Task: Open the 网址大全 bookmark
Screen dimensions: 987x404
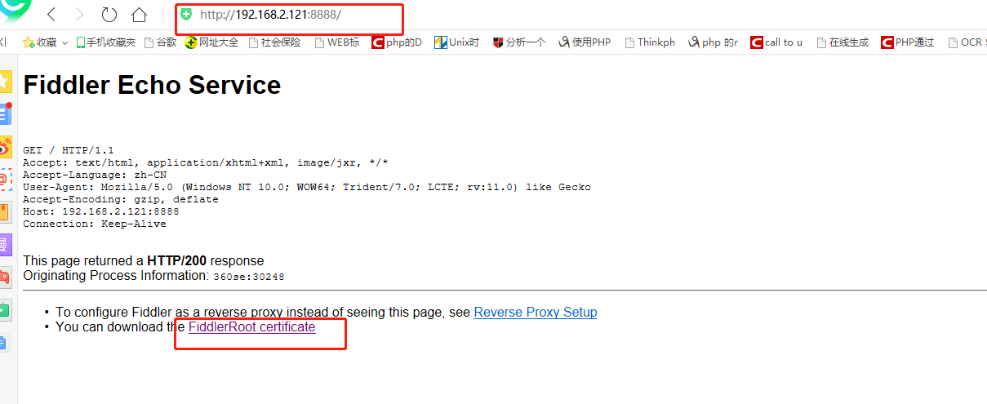Action: pos(211,42)
